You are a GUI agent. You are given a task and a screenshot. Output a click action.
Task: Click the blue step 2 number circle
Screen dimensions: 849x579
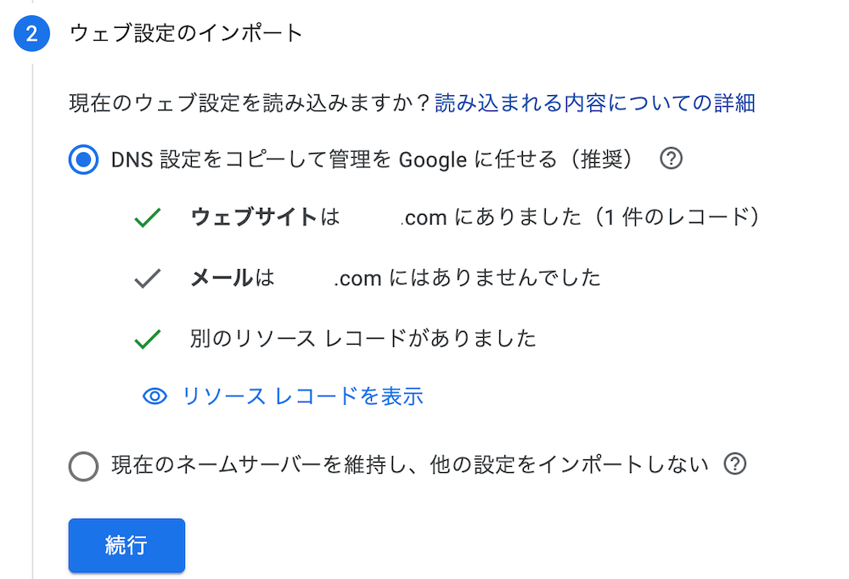(x=32, y=34)
